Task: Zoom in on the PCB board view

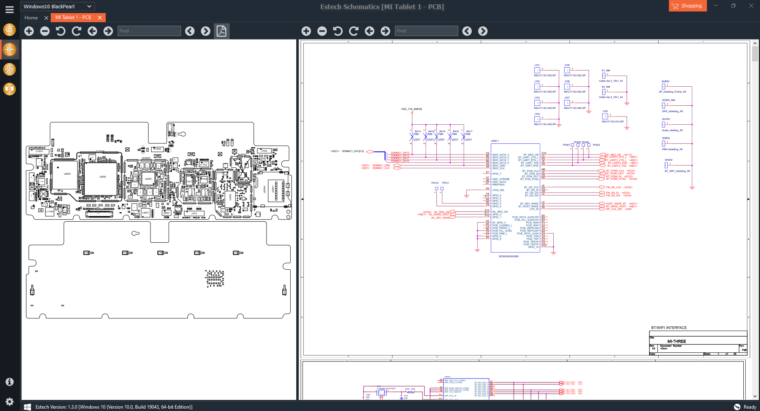Action: tap(29, 31)
